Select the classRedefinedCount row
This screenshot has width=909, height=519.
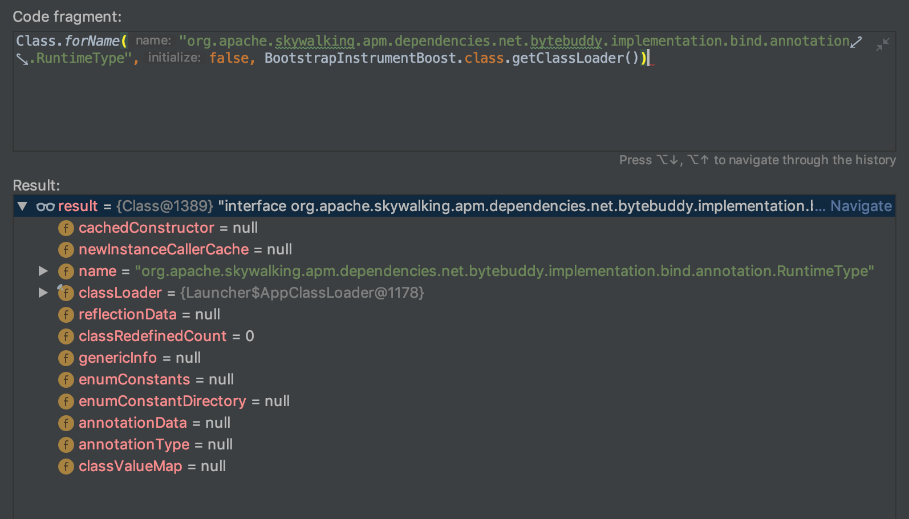pyautogui.click(x=153, y=336)
